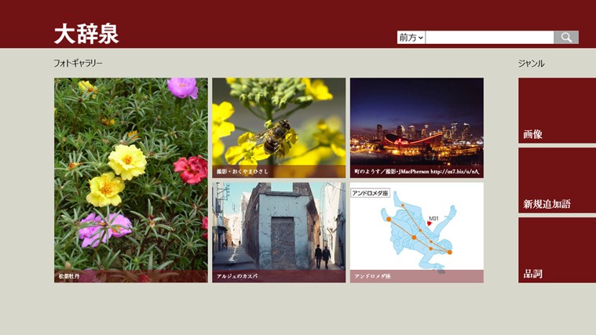This screenshot has height=335, width=596.
Task: Click the magnifying glass search button
Action: pos(566,37)
